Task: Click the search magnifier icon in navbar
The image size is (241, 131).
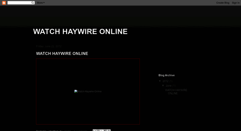Action: click(x=33, y=3)
